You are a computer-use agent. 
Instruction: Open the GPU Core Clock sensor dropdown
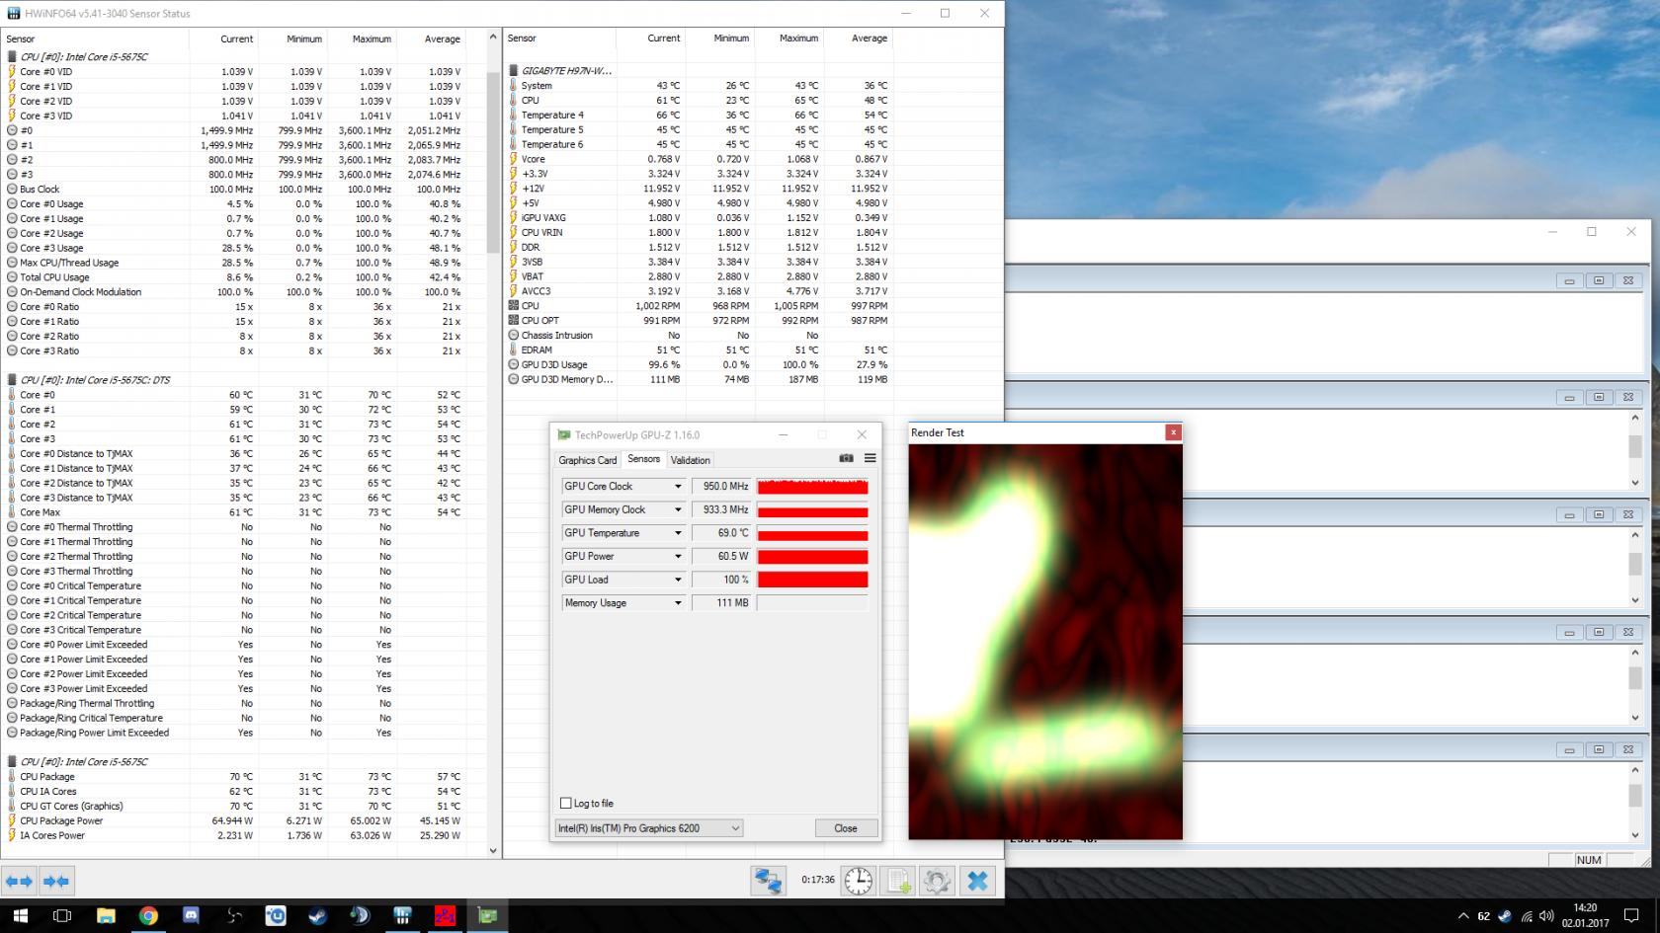[678, 486]
